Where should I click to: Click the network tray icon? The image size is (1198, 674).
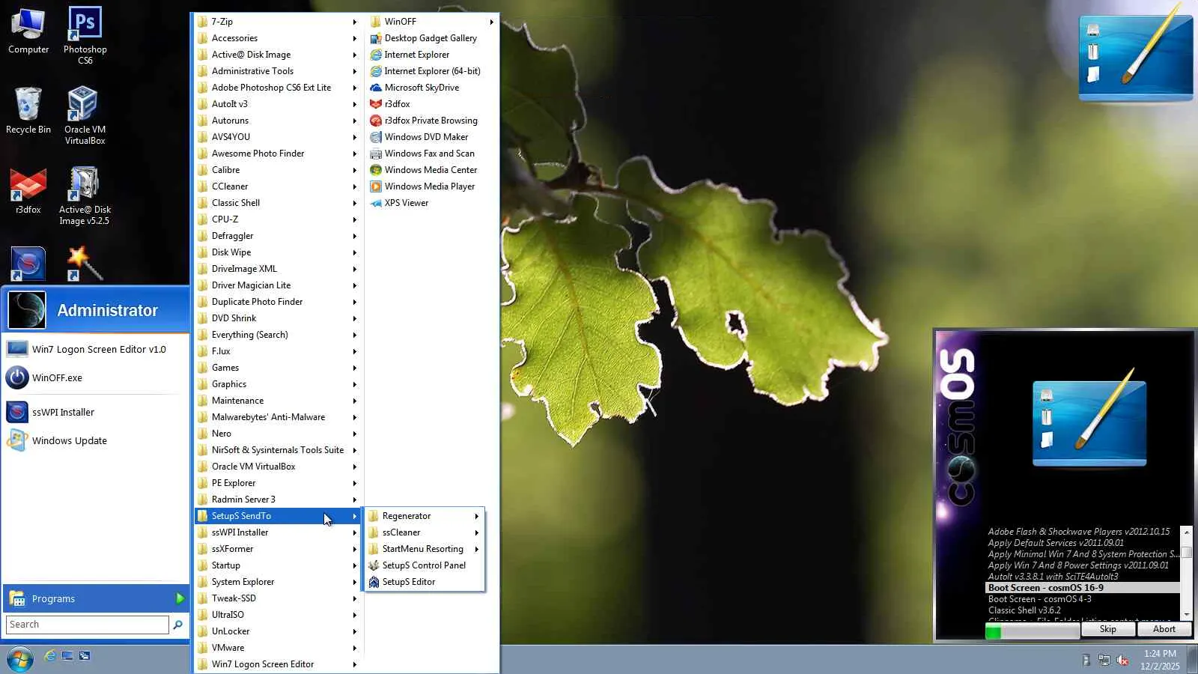1104,660
